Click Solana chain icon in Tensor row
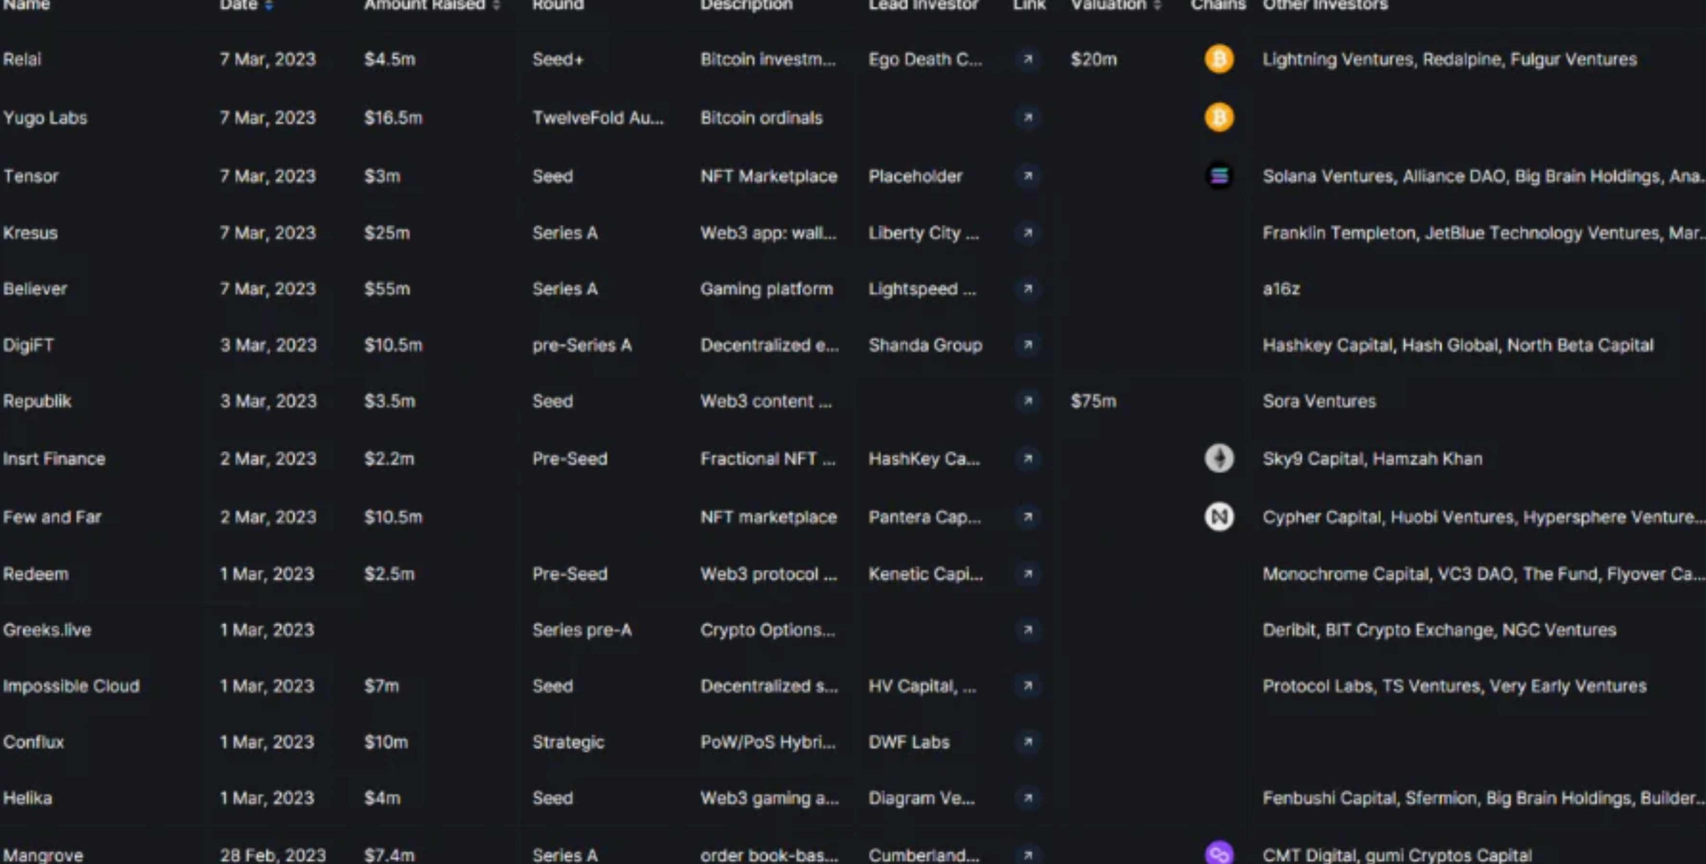Image resolution: width=1706 pixels, height=864 pixels. click(x=1219, y=176)
